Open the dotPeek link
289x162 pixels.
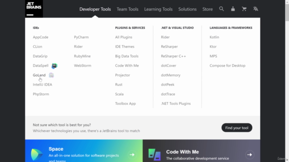click(168, 85)
